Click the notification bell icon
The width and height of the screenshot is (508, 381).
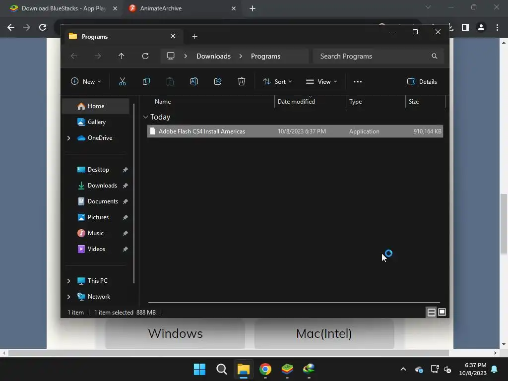click(x=495, y=369)
